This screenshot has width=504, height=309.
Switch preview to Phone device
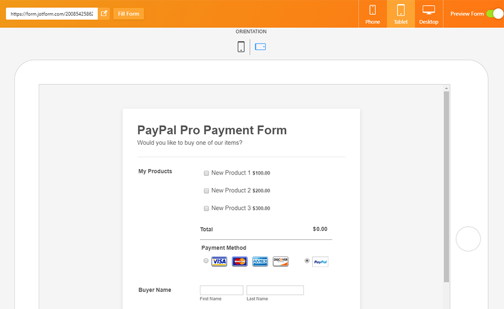pyautogui.click(x=373, y=13)
